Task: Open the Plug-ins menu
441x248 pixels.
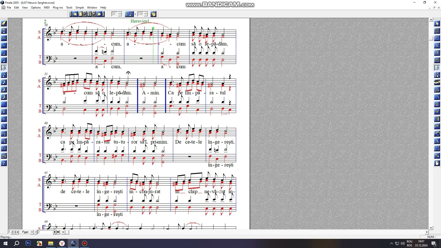Action: tap(58, 8)
